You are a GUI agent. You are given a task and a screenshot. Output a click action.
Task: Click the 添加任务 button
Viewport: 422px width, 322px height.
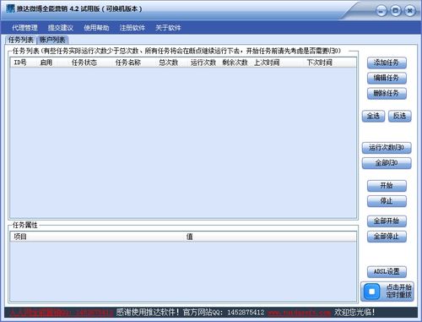pyautogui.click(x=387, y=63)
